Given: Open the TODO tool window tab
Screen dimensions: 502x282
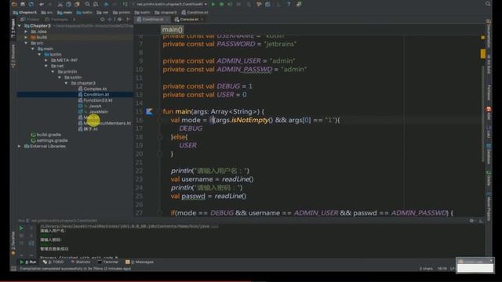Looking at the screenshot, I should pyautogui.click(x=53, y=262).
